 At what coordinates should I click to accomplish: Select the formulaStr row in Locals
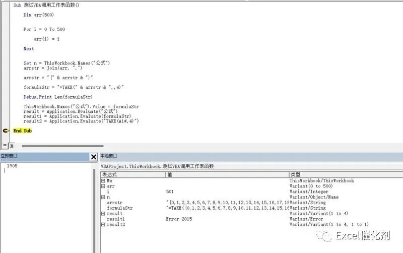[252, 208]
